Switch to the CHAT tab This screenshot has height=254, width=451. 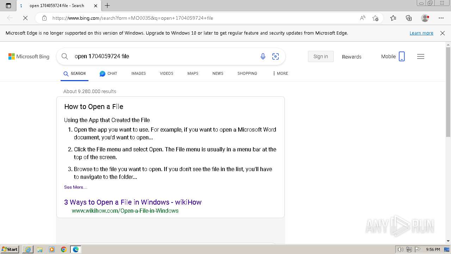point(108,74)
